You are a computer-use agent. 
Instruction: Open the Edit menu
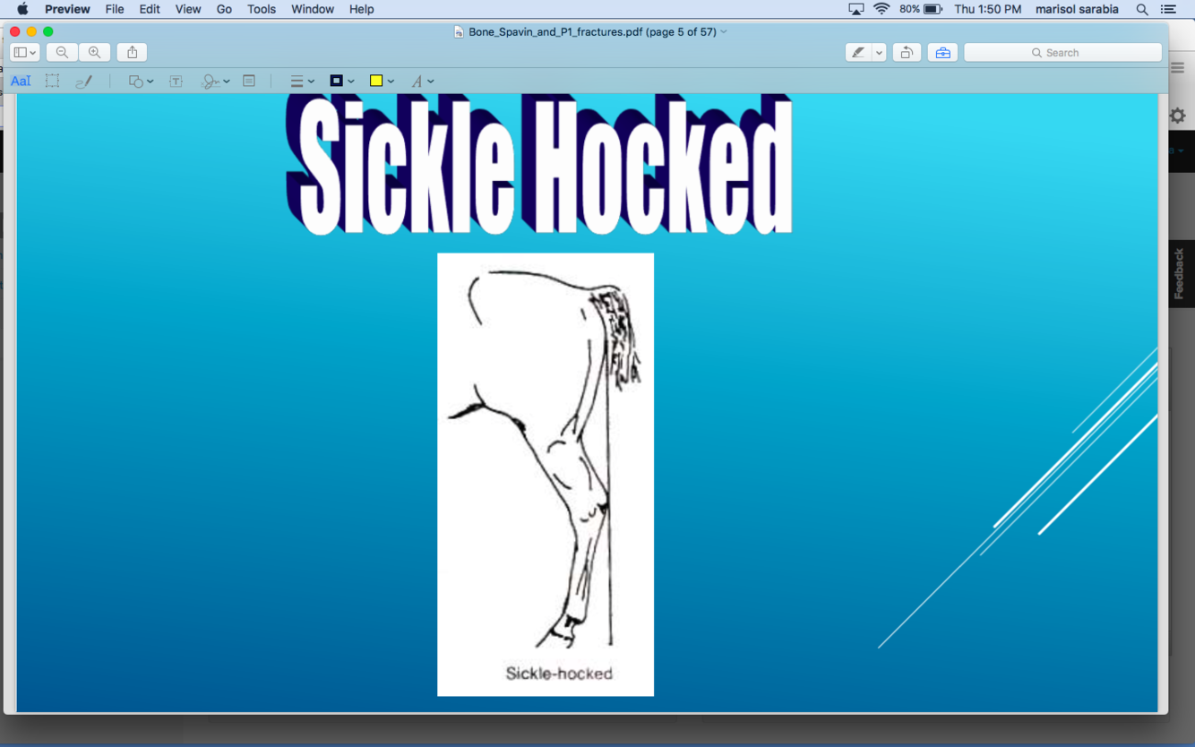150,9
